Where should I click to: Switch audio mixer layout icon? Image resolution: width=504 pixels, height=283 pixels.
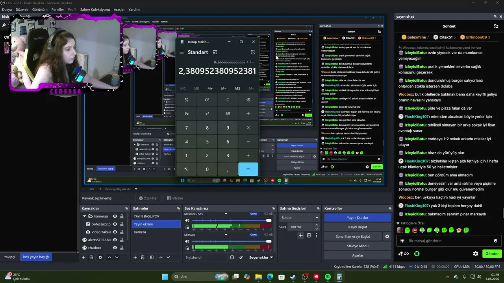[x=232, y=257]
